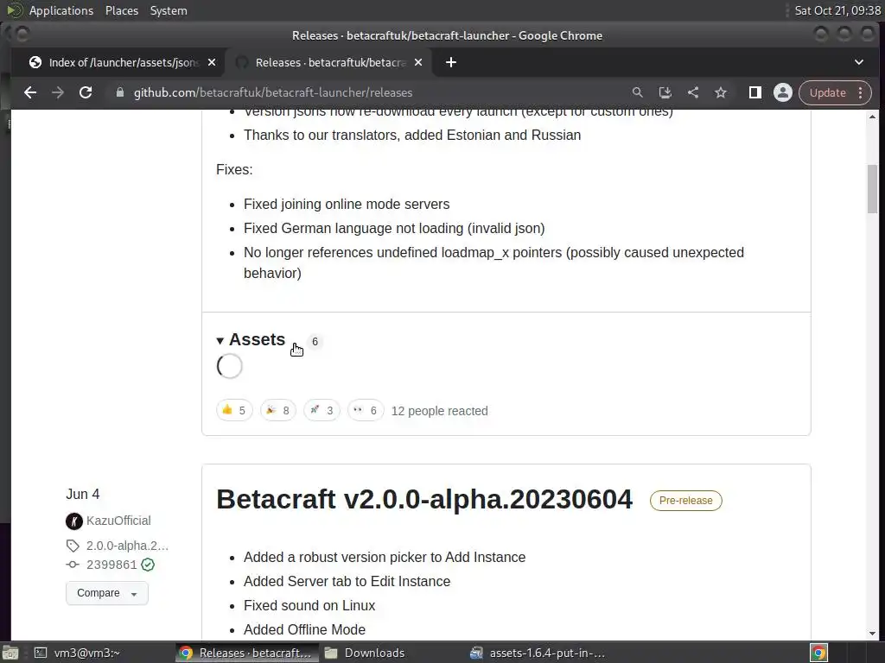Viewport: 885px width, 663px height.
Task: Click the show desktop icon in taskbar
Action: click(10, 653)
